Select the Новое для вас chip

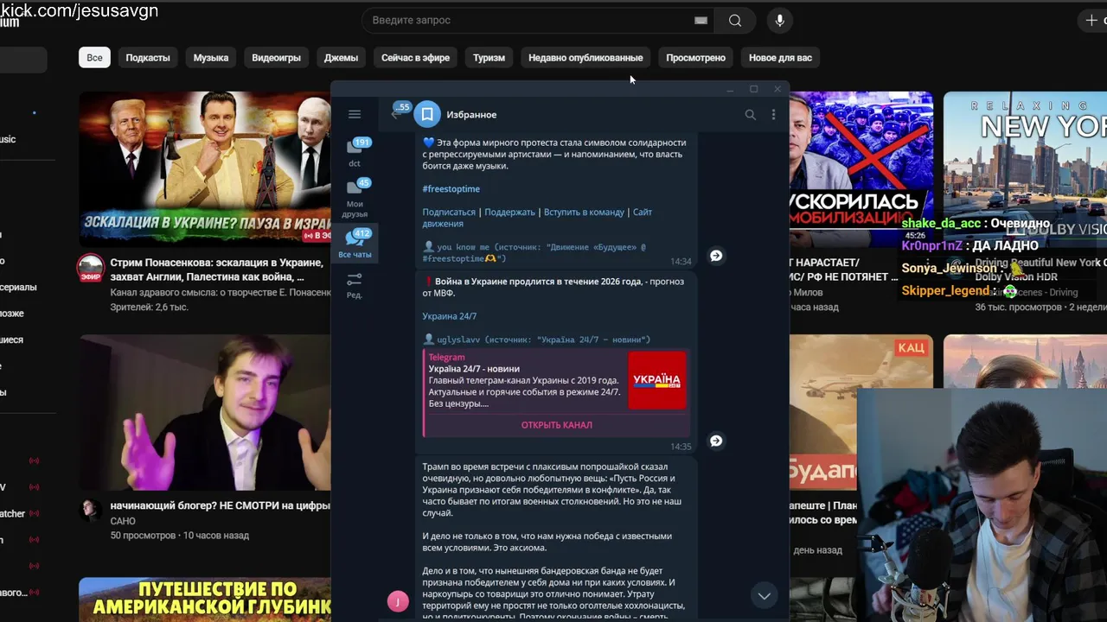click(x=780, y=58)
